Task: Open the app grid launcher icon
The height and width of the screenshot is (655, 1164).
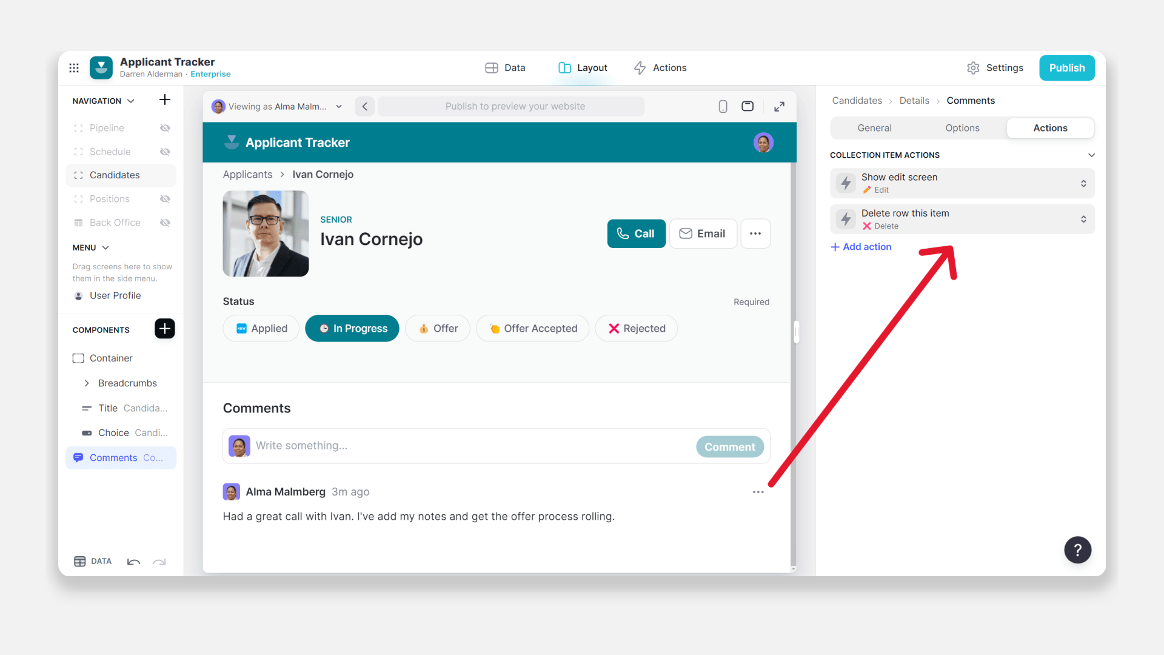Action: click(x=74, y=68)
